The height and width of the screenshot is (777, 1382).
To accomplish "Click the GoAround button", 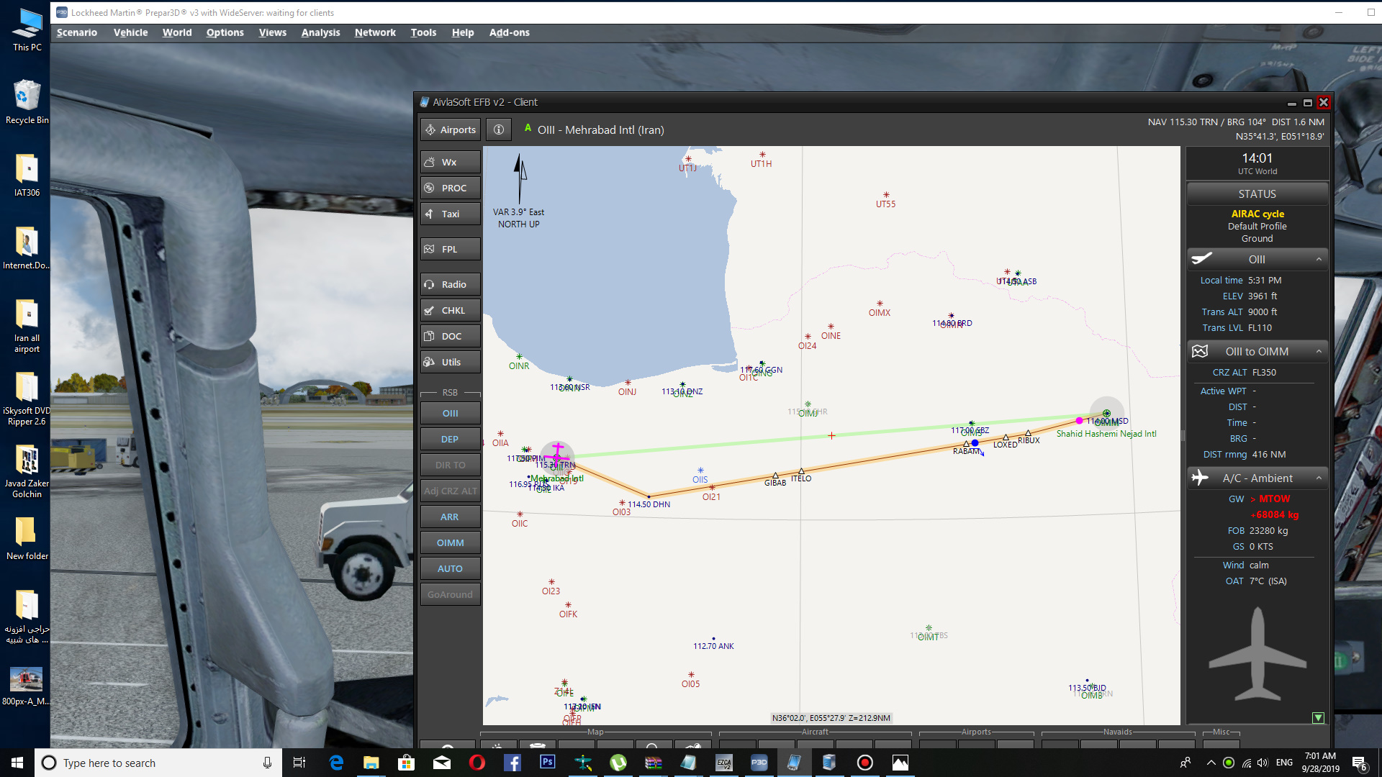I will click(451, 594).
